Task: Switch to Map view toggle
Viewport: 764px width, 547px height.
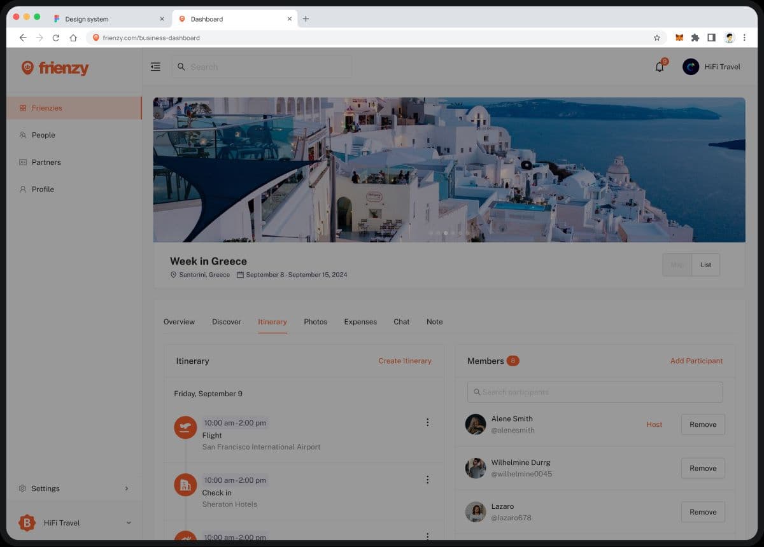Action: tap(677, 265)
